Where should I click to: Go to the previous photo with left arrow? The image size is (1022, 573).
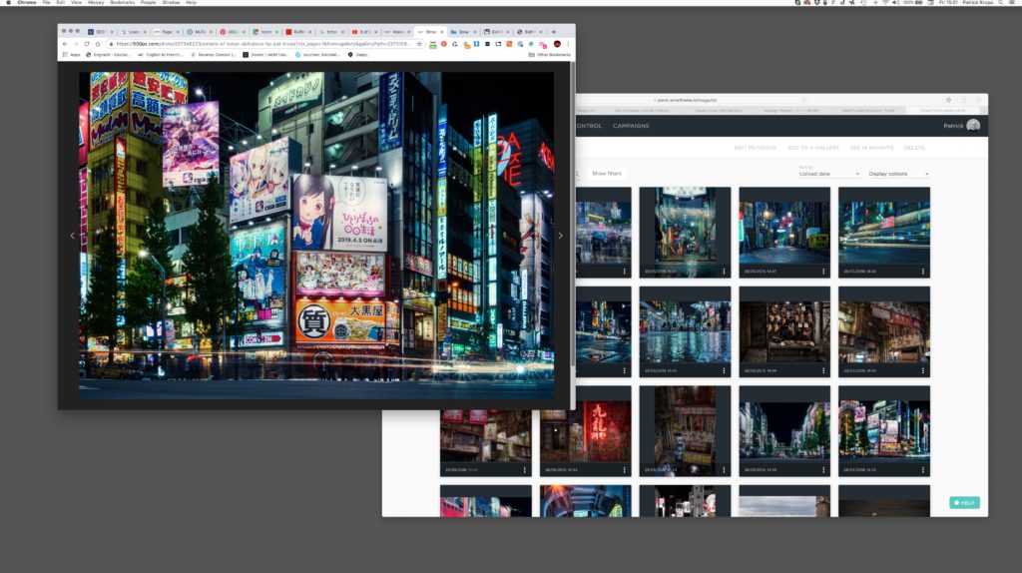pyautogui.click(x=72, y=236)
